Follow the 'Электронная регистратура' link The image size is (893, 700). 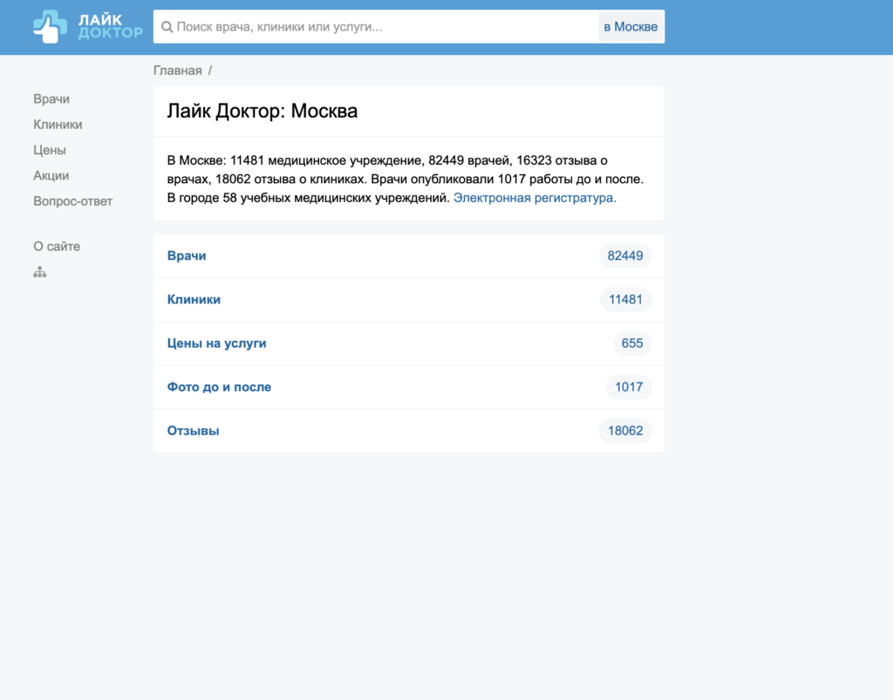point(535,198)
